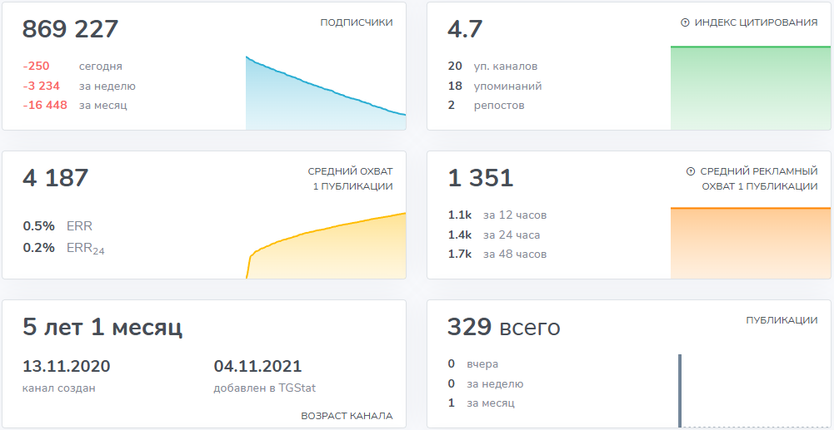Click the help icon beside ИНДЕКС ЦИТИРОВАНИЯ
This screenshot has width=834, height=430.
pos(685,23)
